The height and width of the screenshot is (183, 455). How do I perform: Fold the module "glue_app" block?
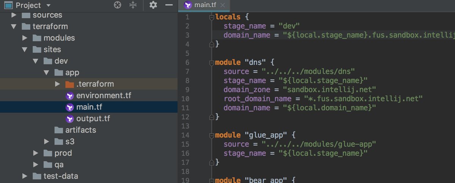tap(212, 135)
